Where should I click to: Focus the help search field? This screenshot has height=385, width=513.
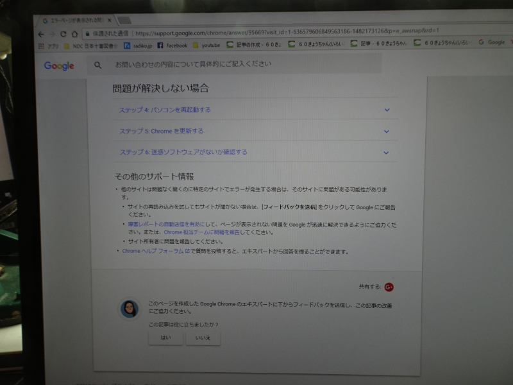[x=234, y=64]
